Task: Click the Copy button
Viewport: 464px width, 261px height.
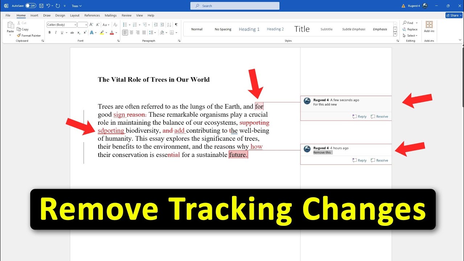Action: click(x=22, y=29)
